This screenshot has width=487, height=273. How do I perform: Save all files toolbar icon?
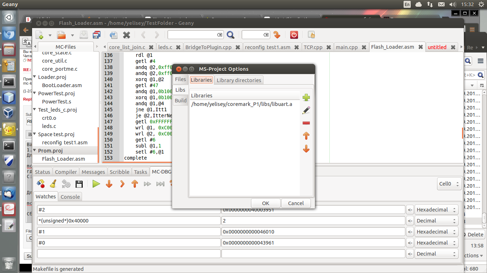[97, 35]
